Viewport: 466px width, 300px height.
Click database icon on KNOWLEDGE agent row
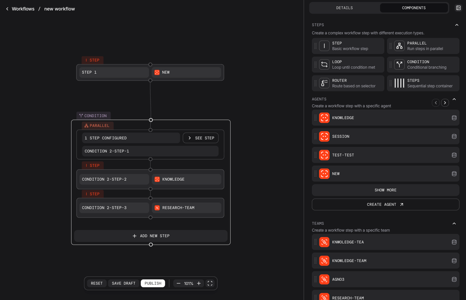(454, 118)
